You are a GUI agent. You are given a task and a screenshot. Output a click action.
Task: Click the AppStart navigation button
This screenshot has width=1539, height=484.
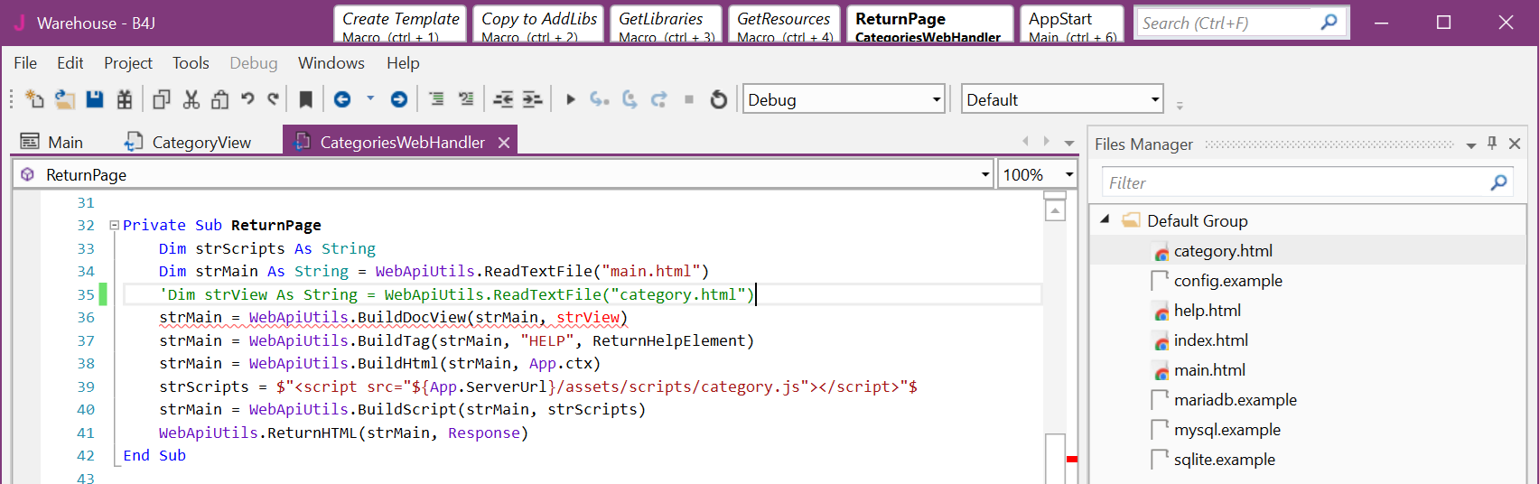pos(1072,24)
